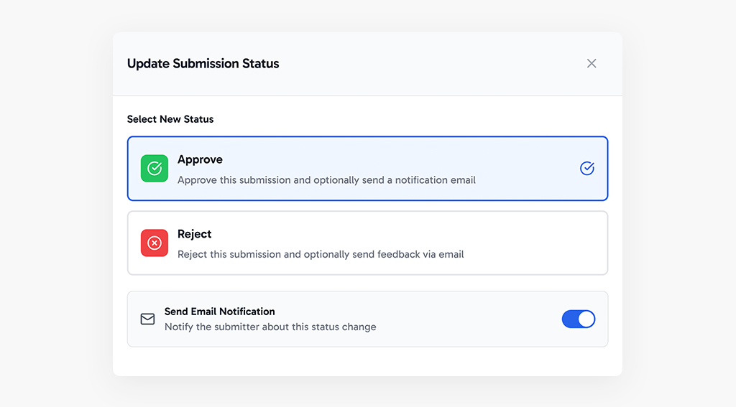Click the blue selected checkmark in Approve card
Image resolution: width=736 pixels, height=407 pixels.
[587, 169]
